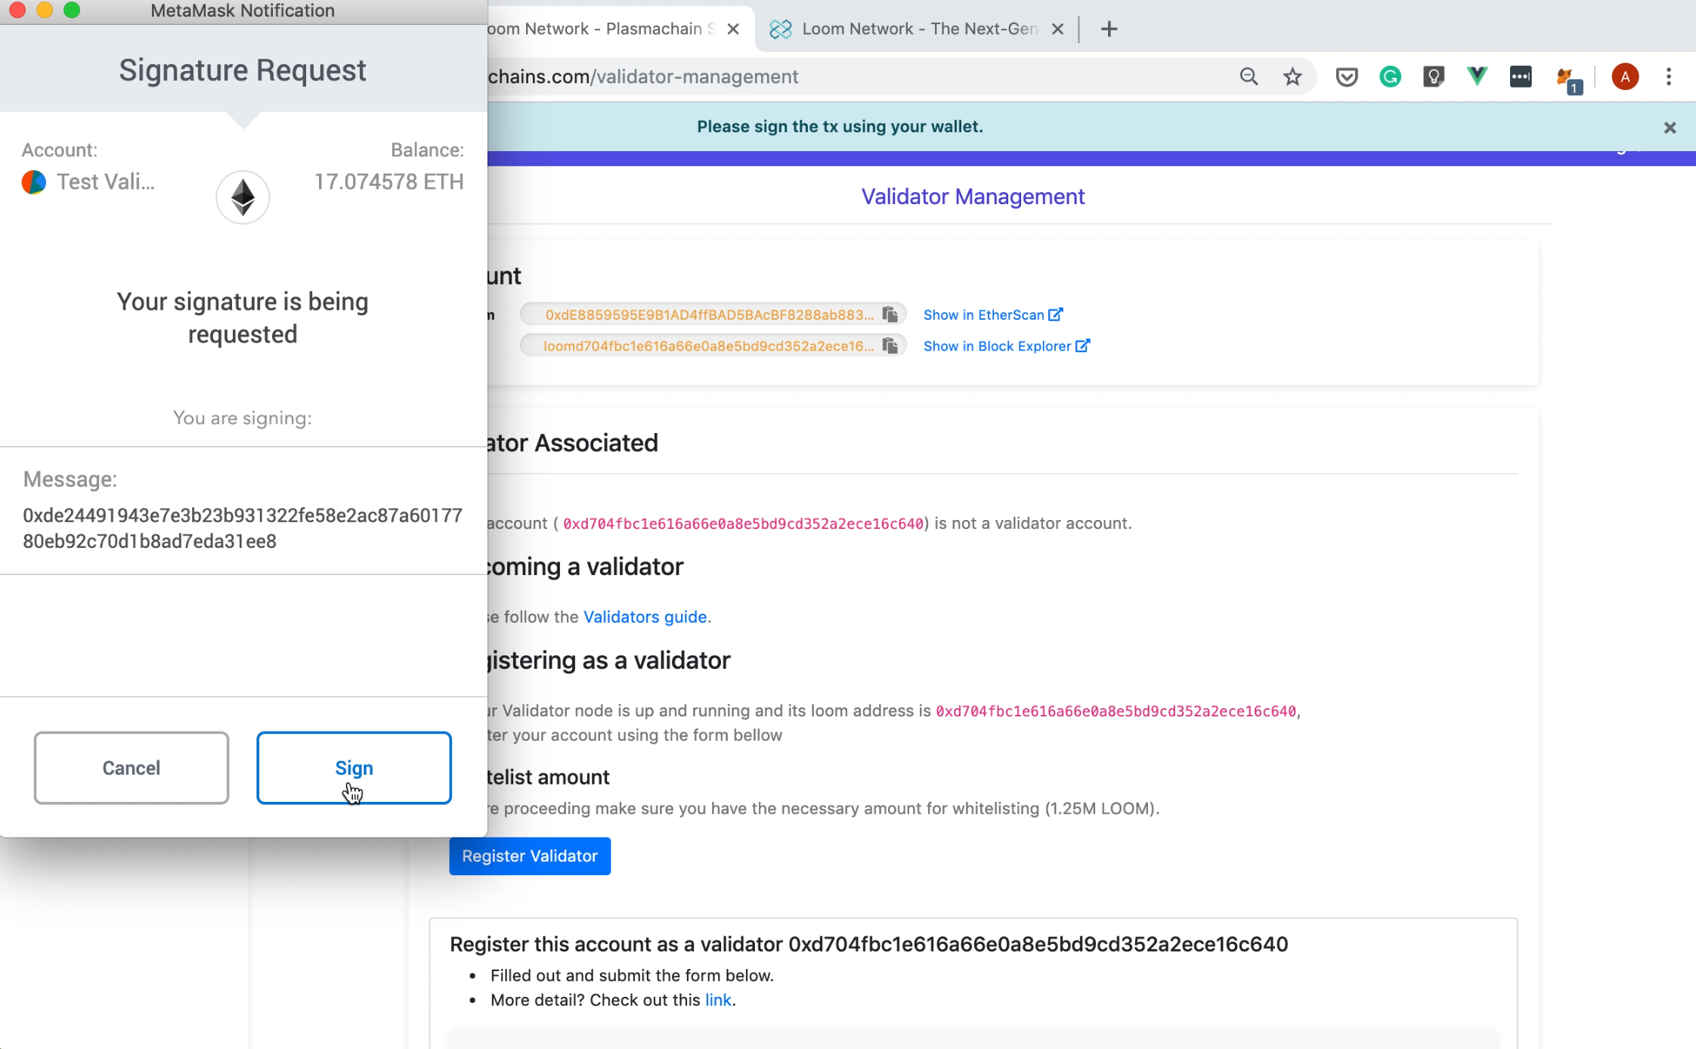Viewport: 1696px width, 1049px height.
Task: Click the pink loom address under registering section
Action: 1116,710
